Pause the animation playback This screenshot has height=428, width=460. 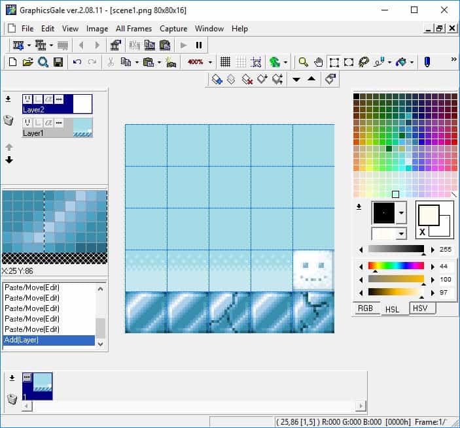[199, 45]
